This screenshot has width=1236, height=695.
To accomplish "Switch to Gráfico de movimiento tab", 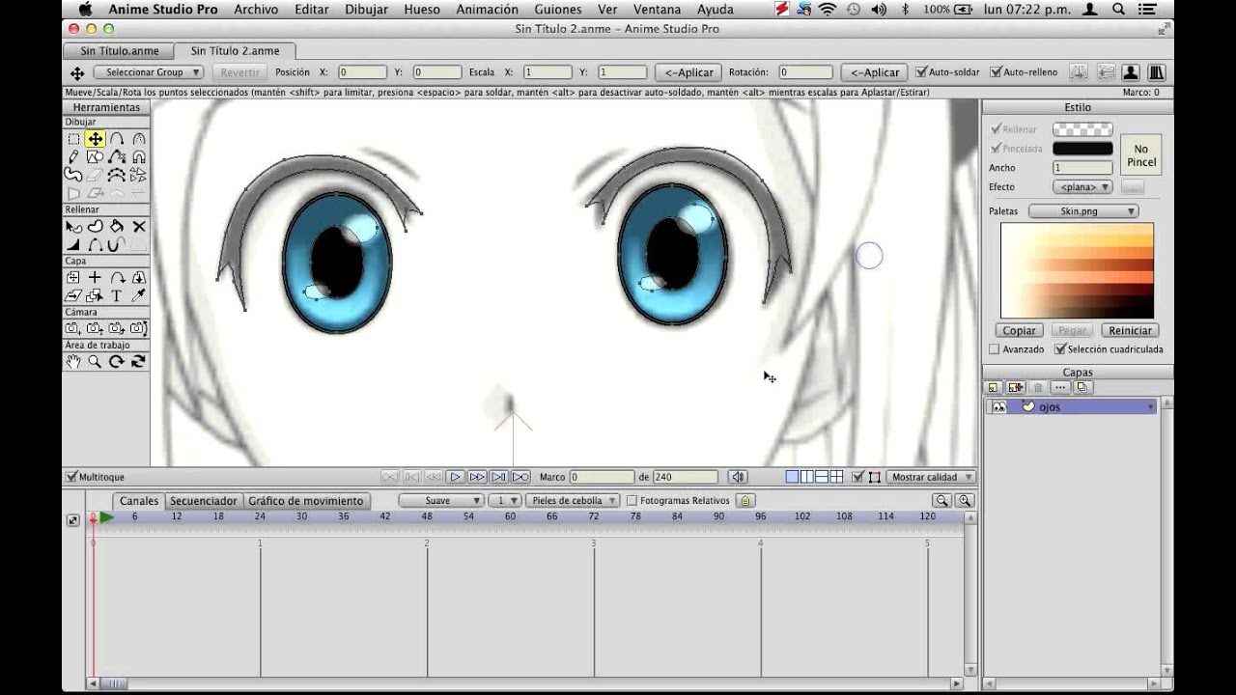I will [x=305, y=501].
